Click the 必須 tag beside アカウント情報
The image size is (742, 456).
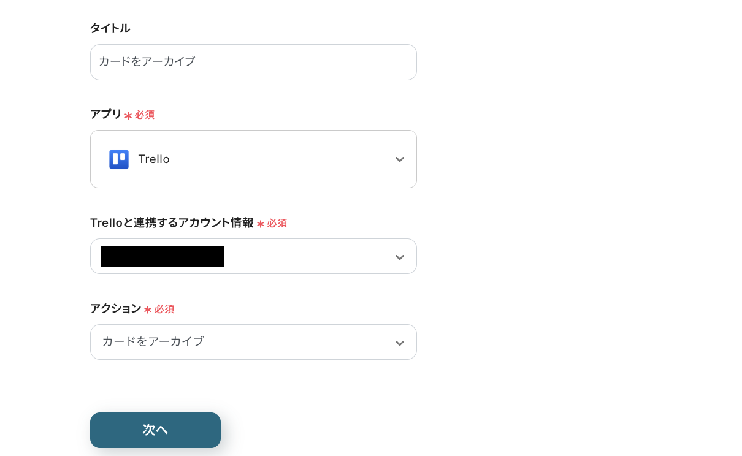pyautogui.click(x=277, y=223)
